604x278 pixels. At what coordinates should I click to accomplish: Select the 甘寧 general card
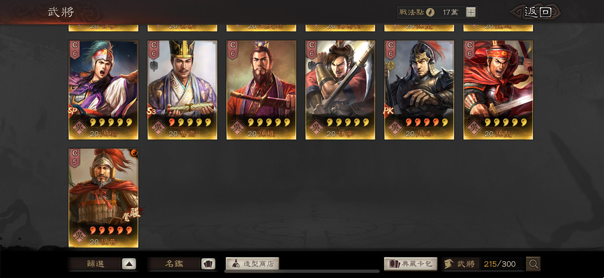pyautogui.click(x=340, y=90)
